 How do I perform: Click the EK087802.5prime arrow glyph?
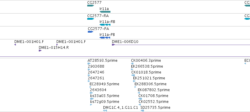pyautogui.click(x=139, y=93)
